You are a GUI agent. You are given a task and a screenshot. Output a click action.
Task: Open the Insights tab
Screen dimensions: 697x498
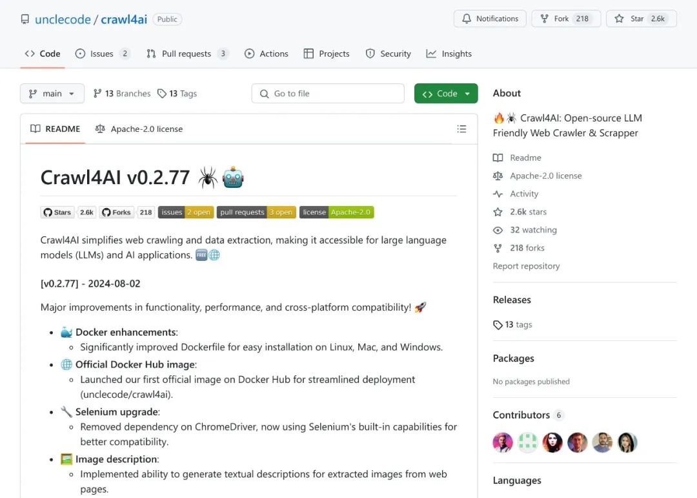[449, 54]
